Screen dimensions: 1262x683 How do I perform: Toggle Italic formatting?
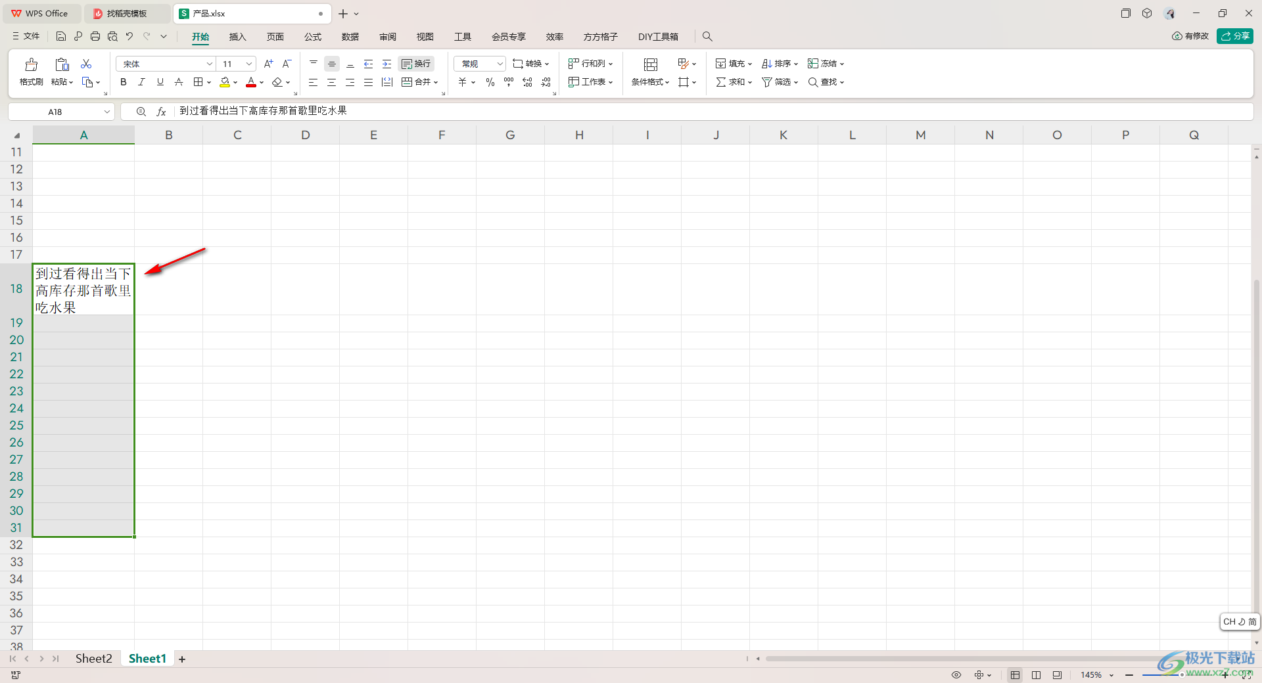click(141, 82)
